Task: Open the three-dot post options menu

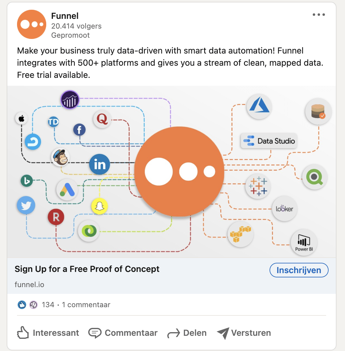Action: pos(319,15)
